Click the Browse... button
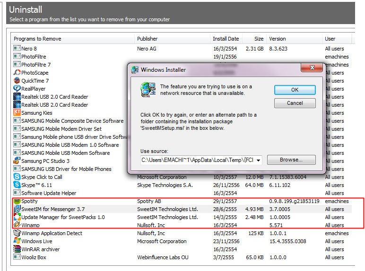Screen dimensions: 365x271 (291, 160)
